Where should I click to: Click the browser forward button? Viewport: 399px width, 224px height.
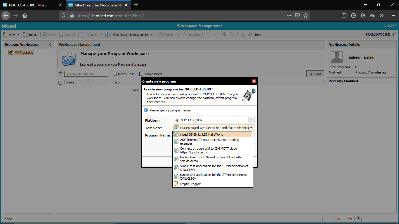(15, 15)
